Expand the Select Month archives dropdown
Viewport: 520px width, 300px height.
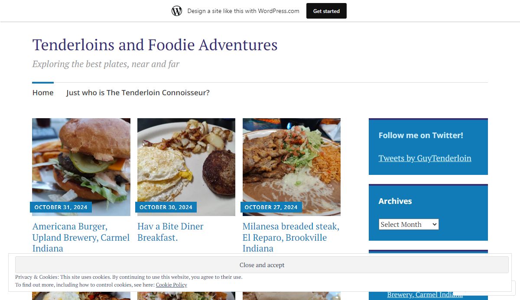[x=409, y=224]
